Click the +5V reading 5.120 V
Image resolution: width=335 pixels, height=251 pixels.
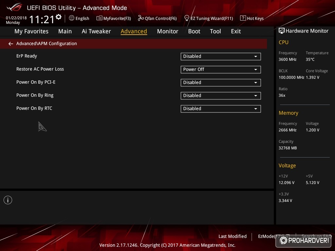click(x=312, y=183)
